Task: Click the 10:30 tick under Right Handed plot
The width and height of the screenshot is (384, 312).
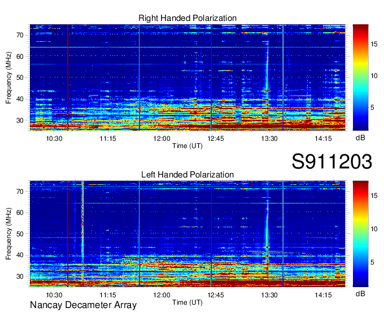Action: (54, 138)
